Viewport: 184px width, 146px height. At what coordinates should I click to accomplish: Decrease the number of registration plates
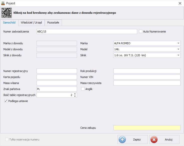(x=75, y=96)
